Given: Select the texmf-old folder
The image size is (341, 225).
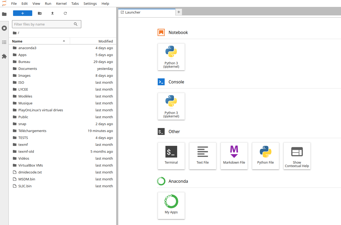Looking at the screenshot, I should pyautogui.click(x=62, y=152).
